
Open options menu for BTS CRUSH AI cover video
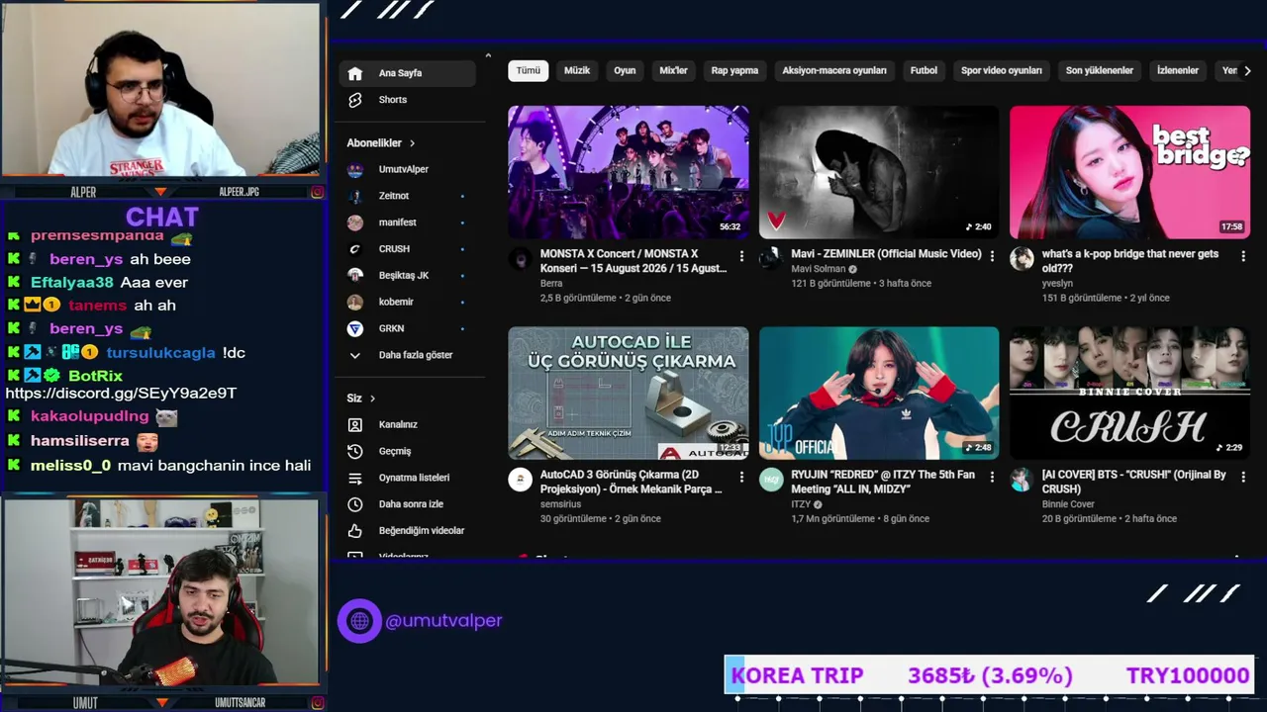[1243, 477]
